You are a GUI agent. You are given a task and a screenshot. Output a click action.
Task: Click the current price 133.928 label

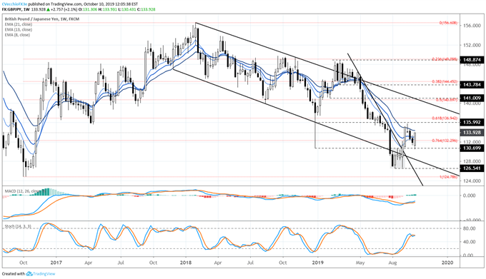(472, 133)
